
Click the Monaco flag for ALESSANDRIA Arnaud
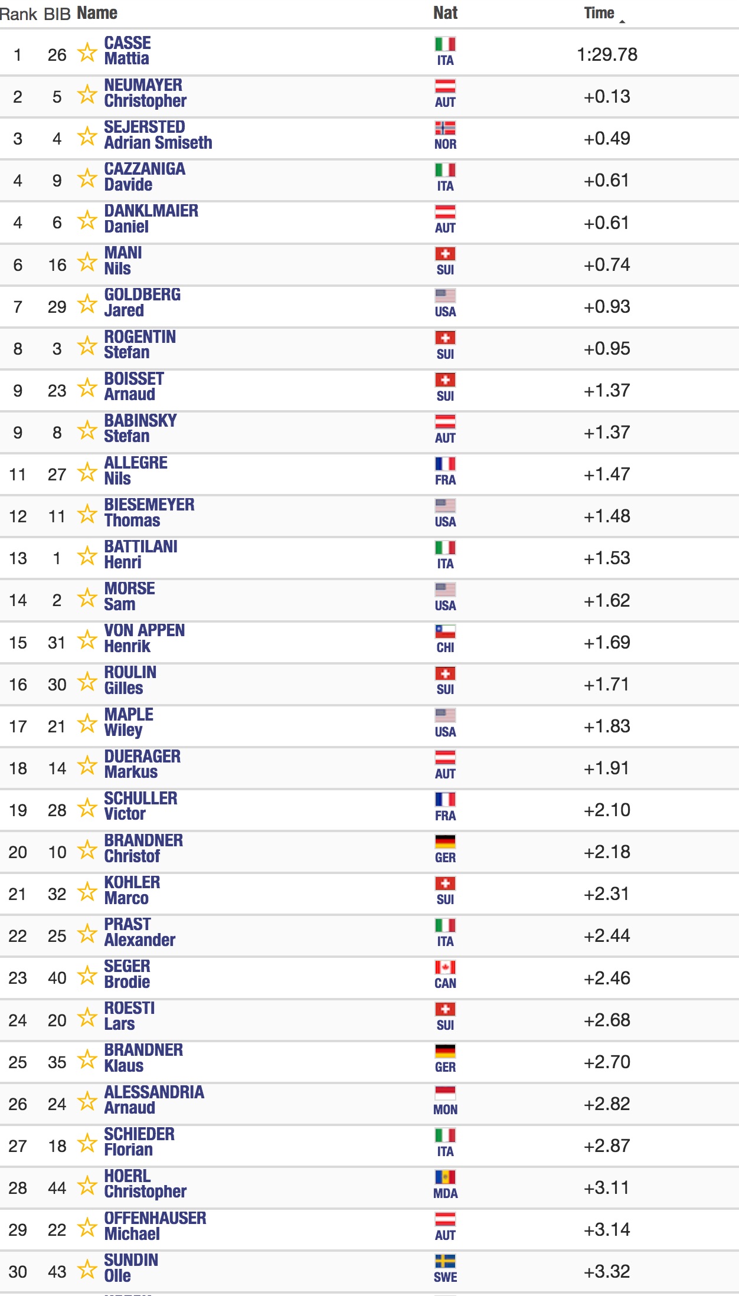click(445, 1094)
